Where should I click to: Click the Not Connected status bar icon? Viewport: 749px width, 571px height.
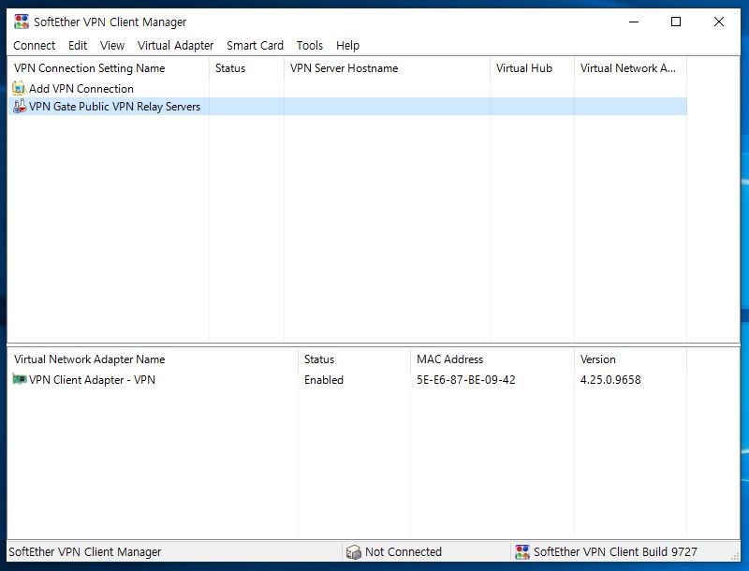click(354, 552)
